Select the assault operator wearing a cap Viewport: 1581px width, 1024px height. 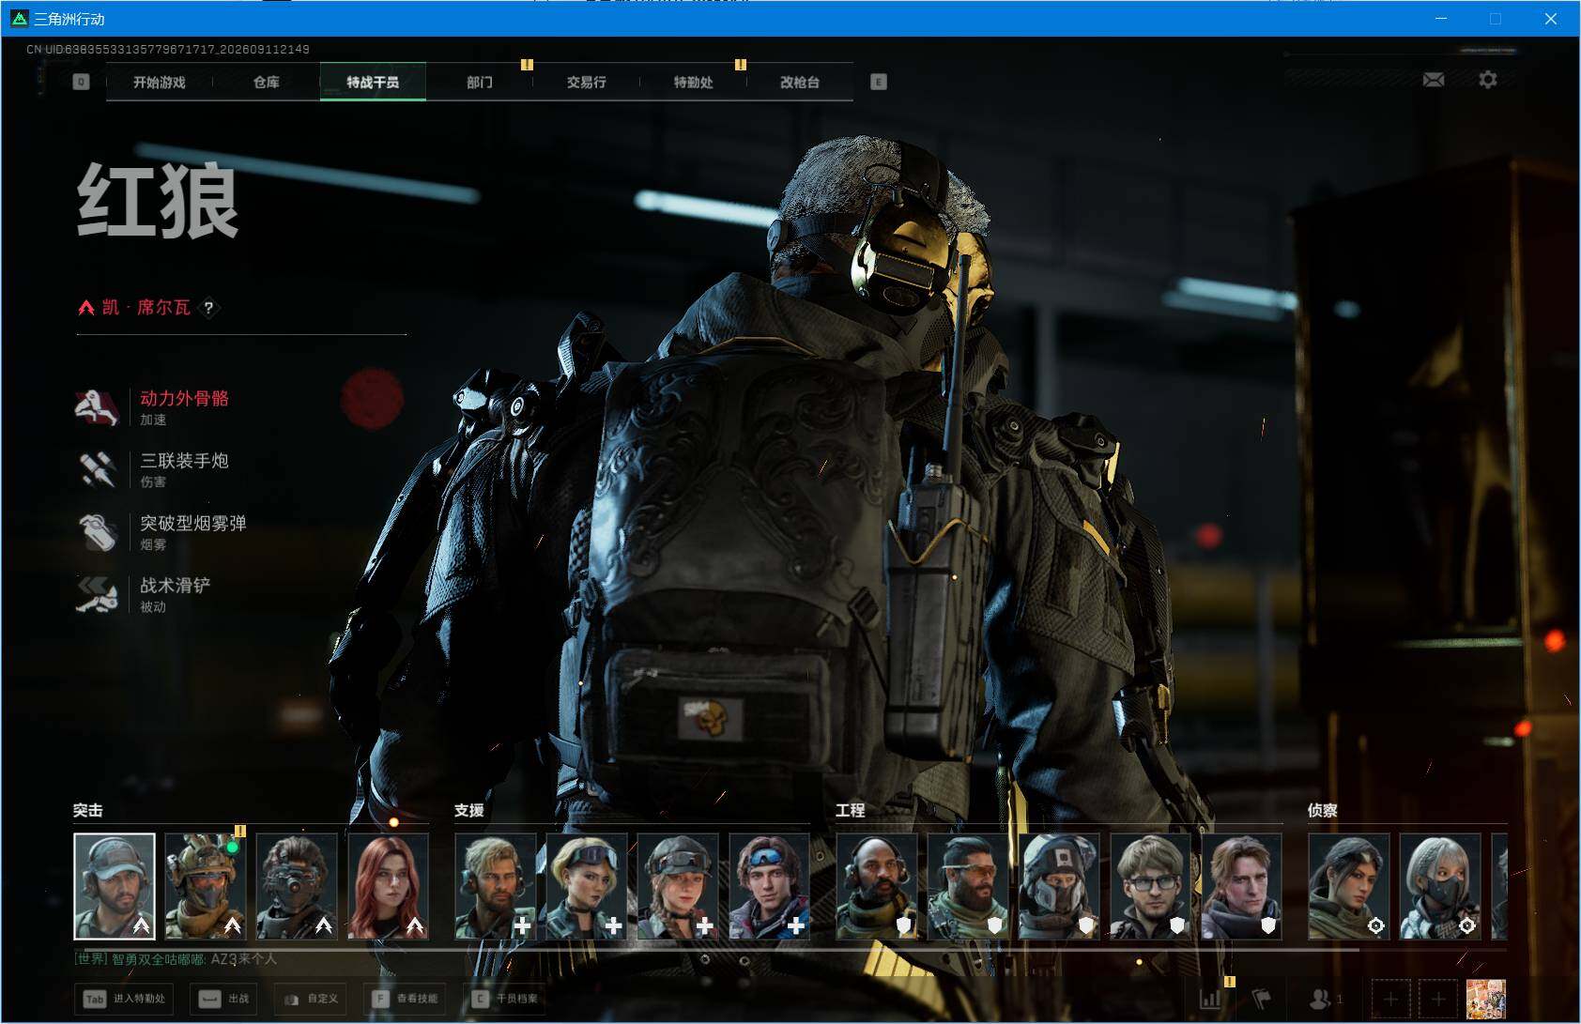[x=115, y=886]
